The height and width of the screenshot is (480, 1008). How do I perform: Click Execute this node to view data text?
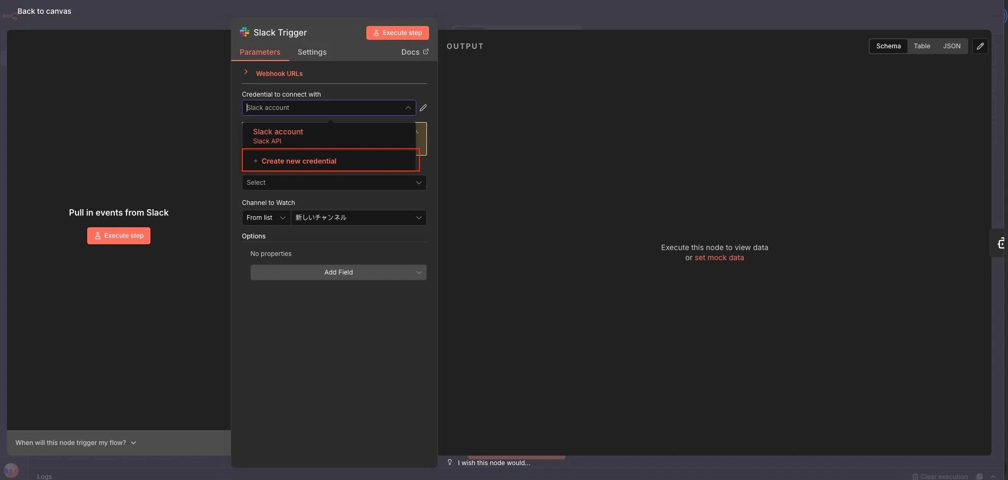point(715,247)
